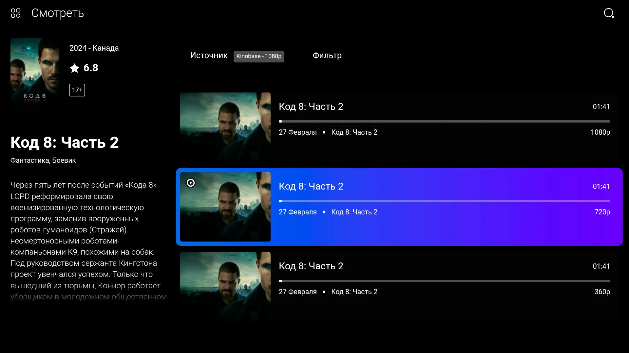Image resolution: width=629 pixels, height=353 pixels.
Task: Open the search icon
Action: click(609, 13)
